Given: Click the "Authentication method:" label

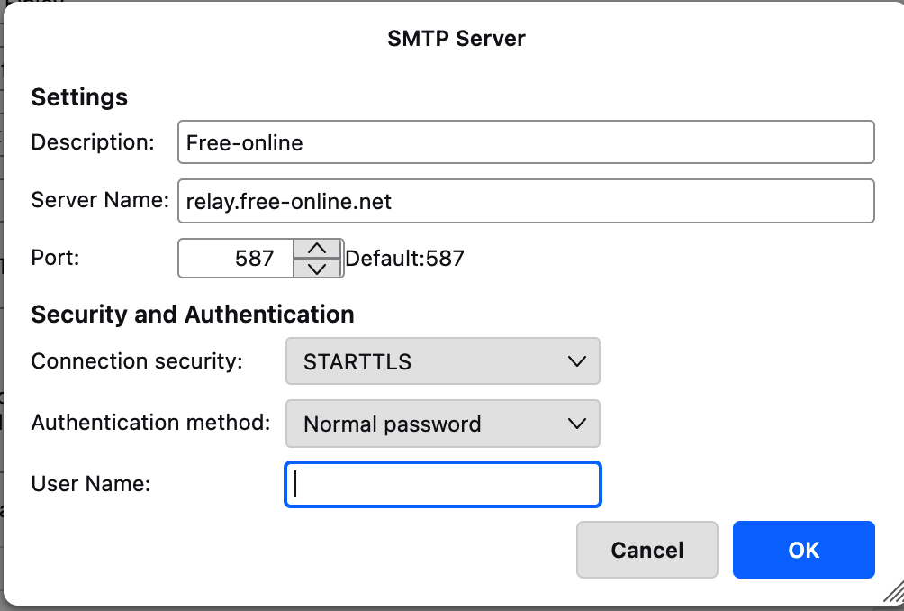Looking at the screenshot, I should point(150,423).
